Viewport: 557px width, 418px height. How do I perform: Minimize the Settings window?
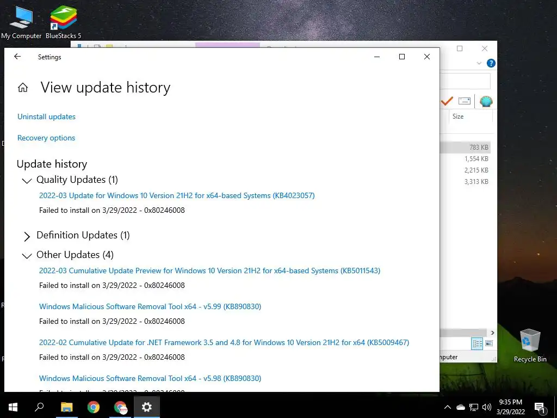point(377,57)
